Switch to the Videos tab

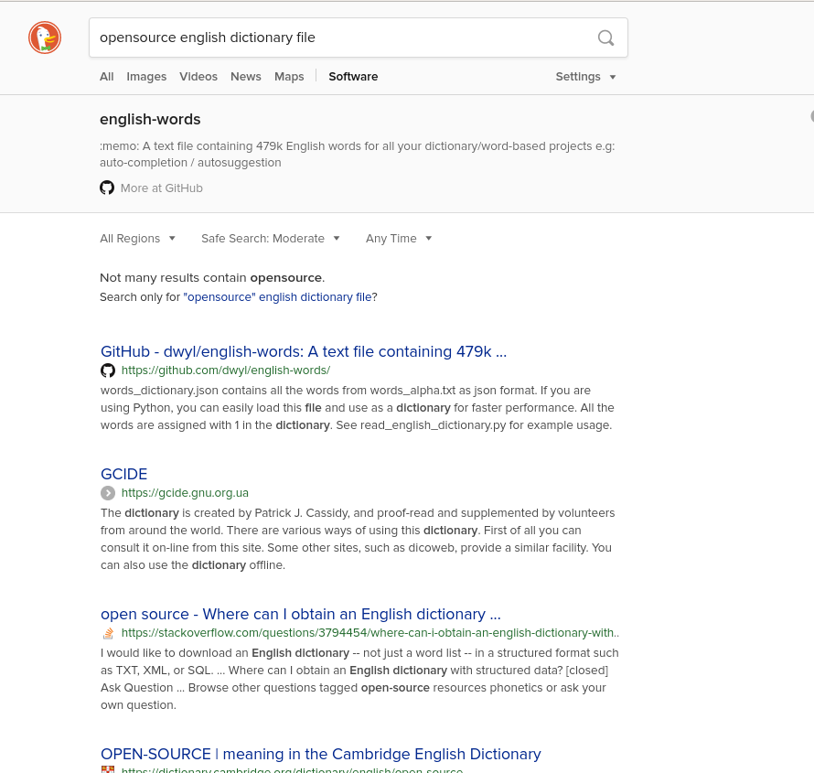tap(198, 77)
